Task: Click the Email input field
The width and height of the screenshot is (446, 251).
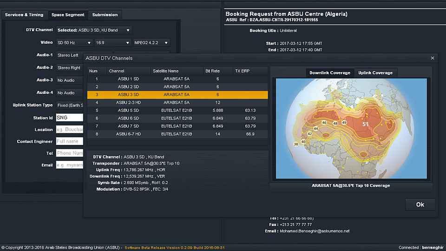Action: pos(70,165)
